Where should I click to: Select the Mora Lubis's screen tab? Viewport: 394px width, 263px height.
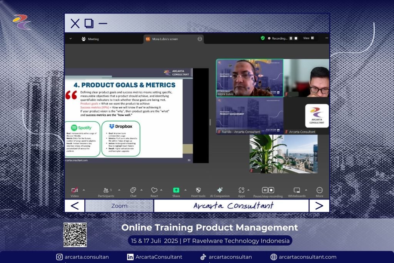(x=165, y=39)
